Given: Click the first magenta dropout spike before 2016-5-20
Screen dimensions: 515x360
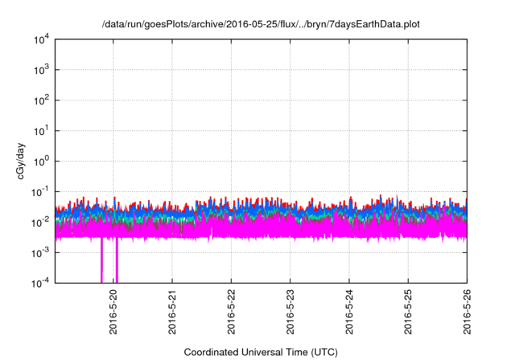Looking at the screenshot, I should click(x=101, y=260).
